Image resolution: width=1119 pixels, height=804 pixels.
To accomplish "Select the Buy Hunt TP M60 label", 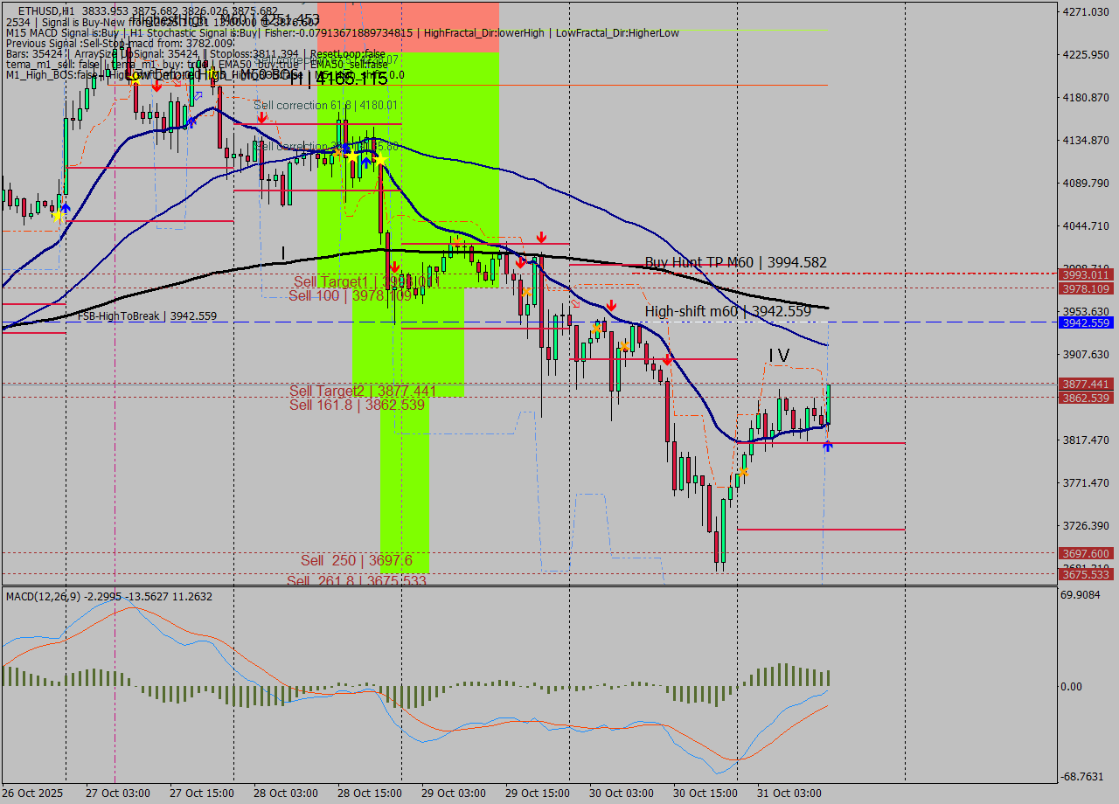I will pyautogui.click(x=735, y=262).
